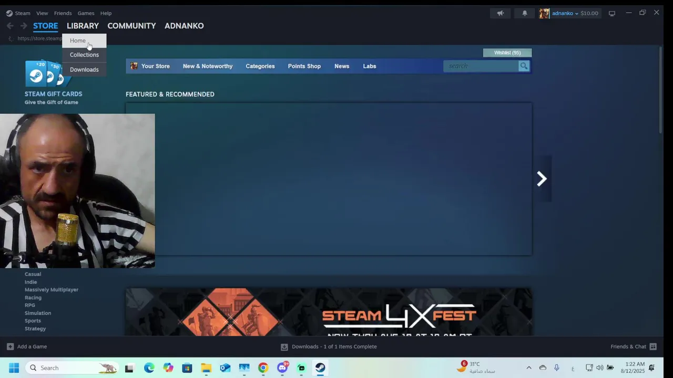Switch to Big Picture mode icon
This screenshot has width=673, height=378.
point(611,13)
